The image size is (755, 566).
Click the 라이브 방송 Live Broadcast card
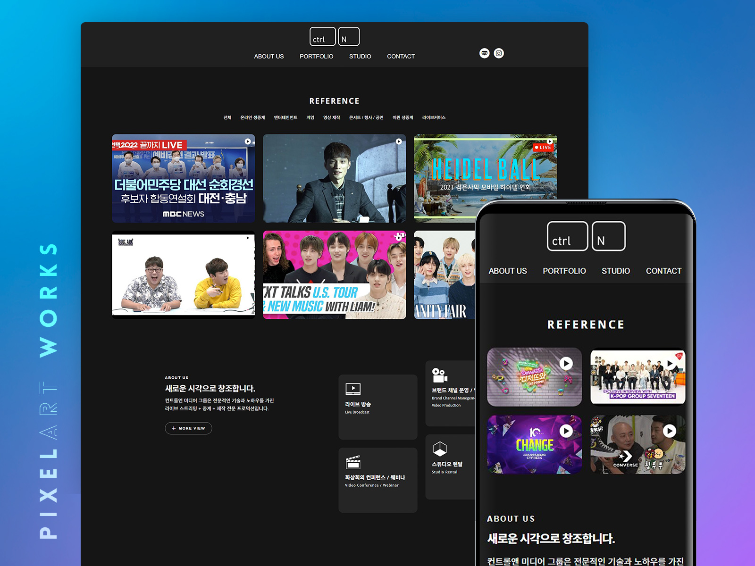coord(378,407)
